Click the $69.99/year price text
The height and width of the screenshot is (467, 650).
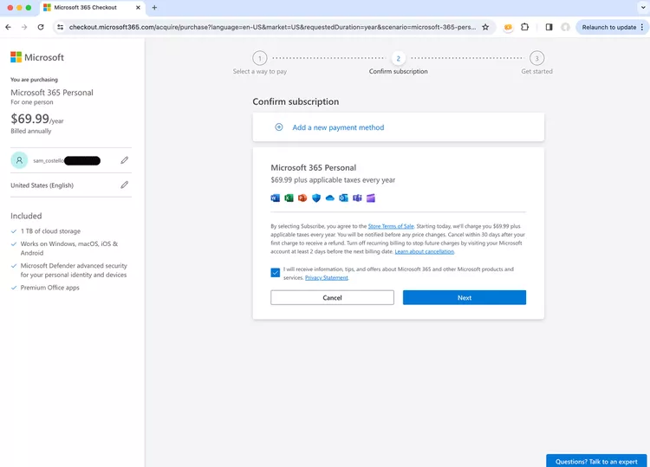[37, 120]
